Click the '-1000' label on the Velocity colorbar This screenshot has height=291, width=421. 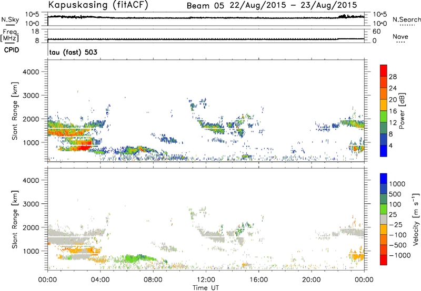pyautogui.click(x=399, y=255)
